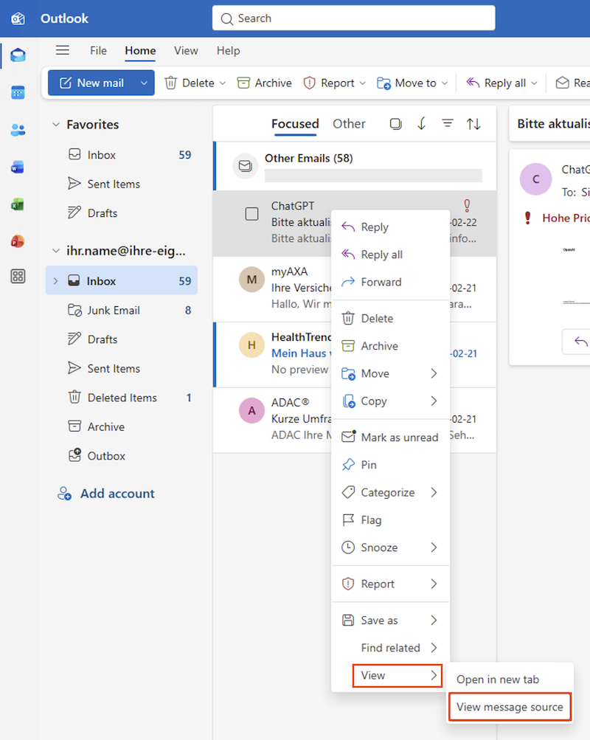This screenshot has width=590, height=740.
Task: Toggle the hamburger navigation pane button
Action: (63, 50)
